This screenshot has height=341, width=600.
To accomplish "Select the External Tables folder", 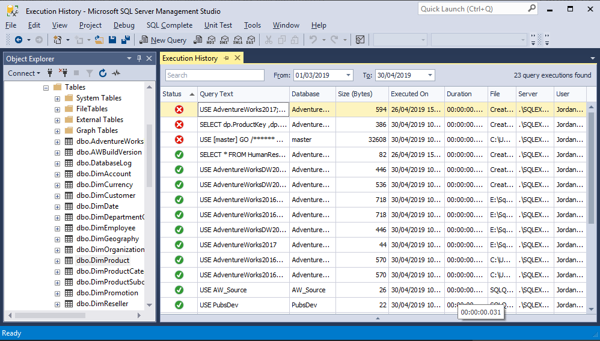I will pos(99,120).
